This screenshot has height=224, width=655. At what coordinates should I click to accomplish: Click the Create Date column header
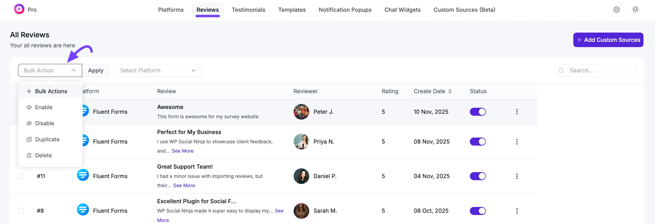[x=429, y=91]
